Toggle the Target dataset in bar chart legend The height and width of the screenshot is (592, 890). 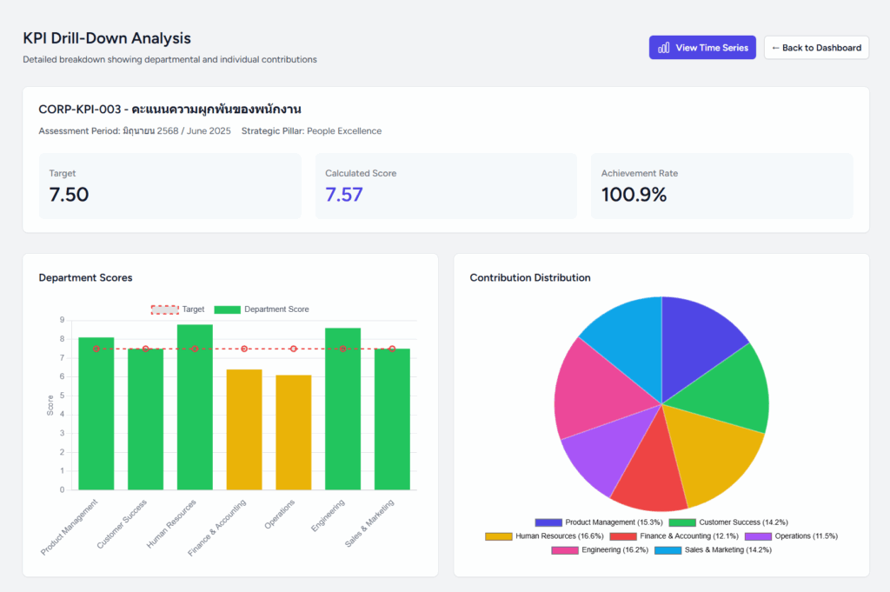(x=178, y=309)
